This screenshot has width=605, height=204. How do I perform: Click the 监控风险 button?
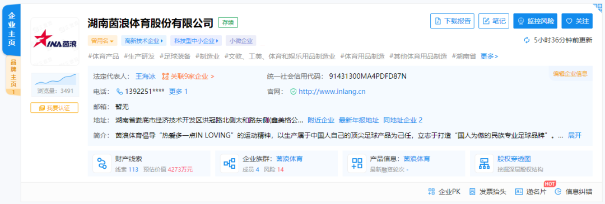(x=535, y=21)
